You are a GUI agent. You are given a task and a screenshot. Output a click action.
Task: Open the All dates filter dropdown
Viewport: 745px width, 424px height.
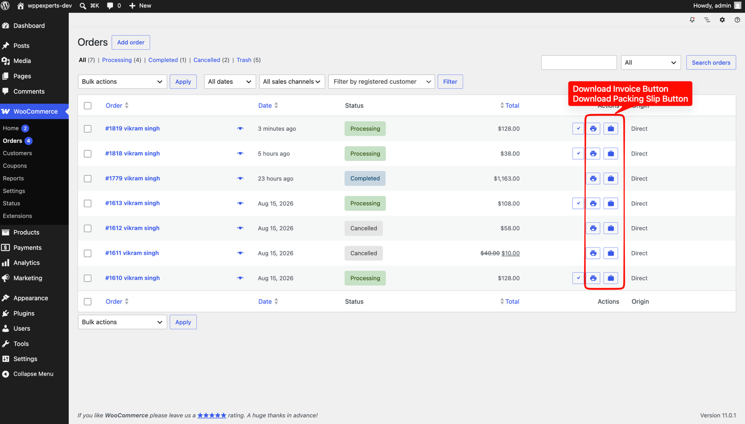230,81
